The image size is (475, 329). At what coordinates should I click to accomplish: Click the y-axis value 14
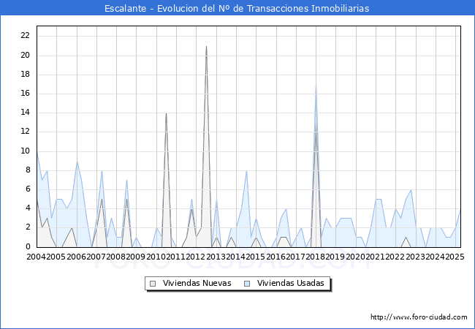(26, 113)
